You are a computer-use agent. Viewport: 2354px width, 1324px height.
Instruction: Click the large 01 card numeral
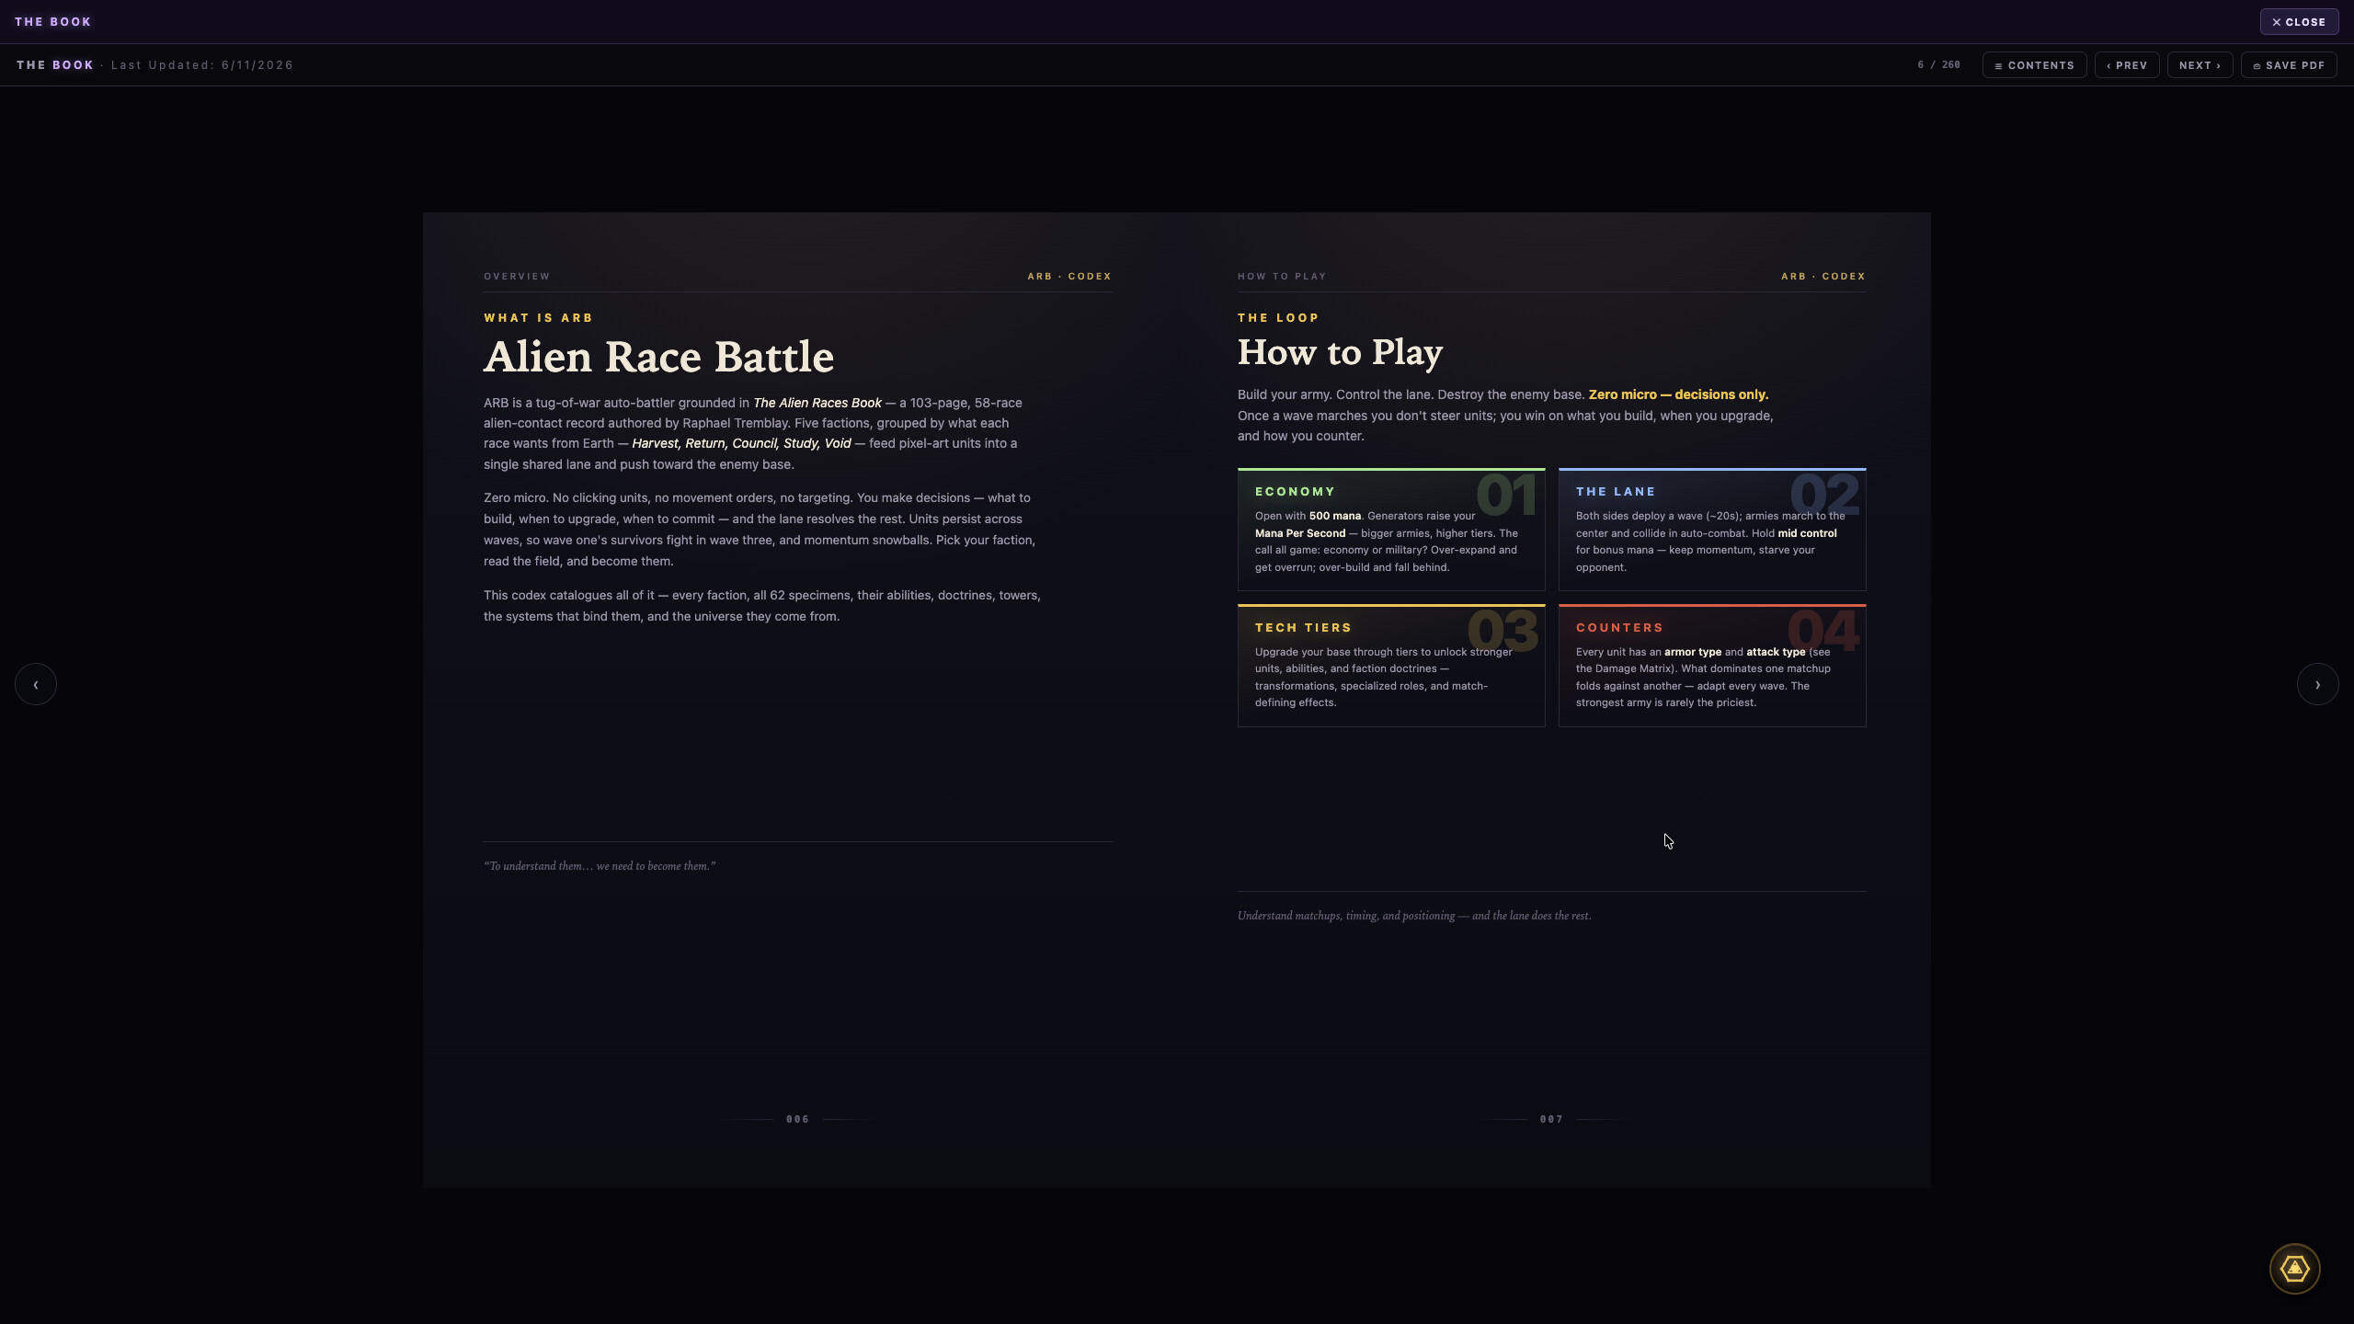1505,495
